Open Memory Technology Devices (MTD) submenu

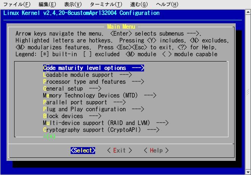click(100, 96)
